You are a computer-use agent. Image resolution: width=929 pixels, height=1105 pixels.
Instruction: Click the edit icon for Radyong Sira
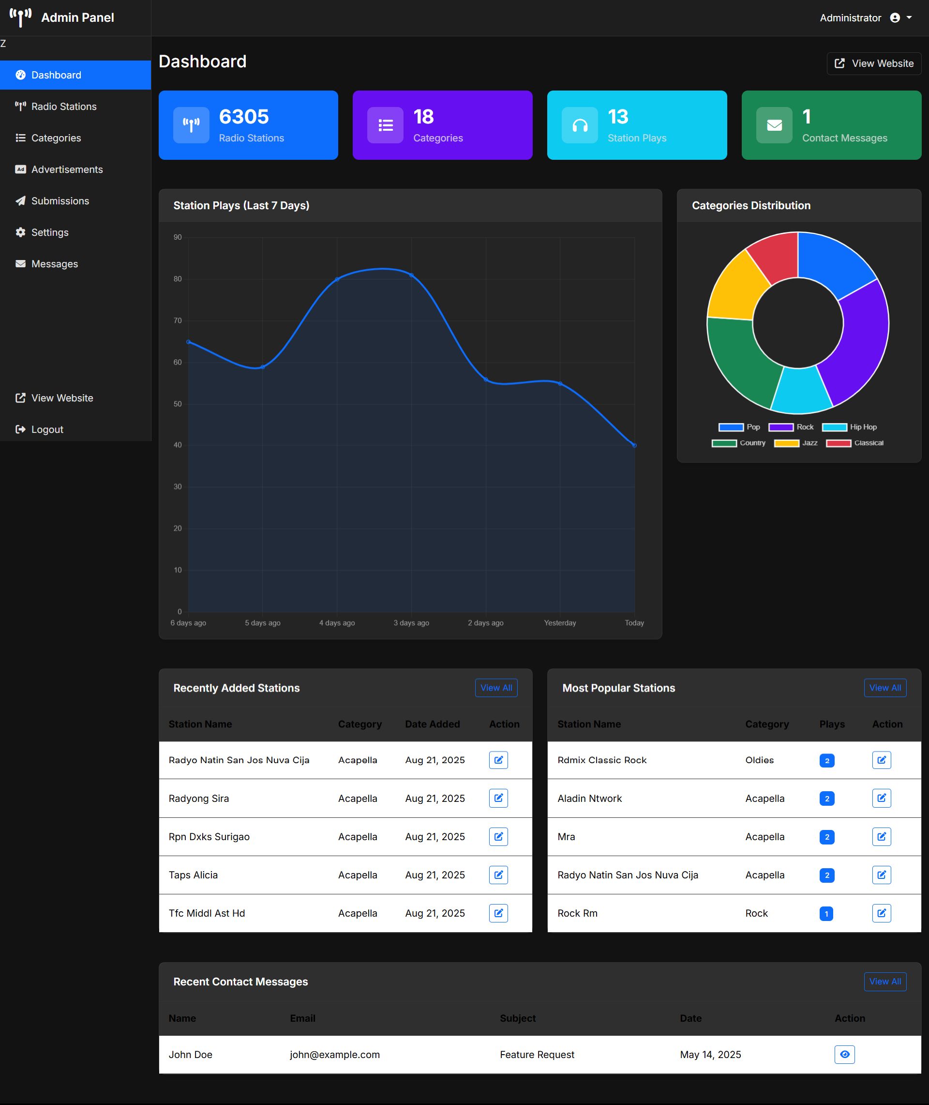click(498, 798)
